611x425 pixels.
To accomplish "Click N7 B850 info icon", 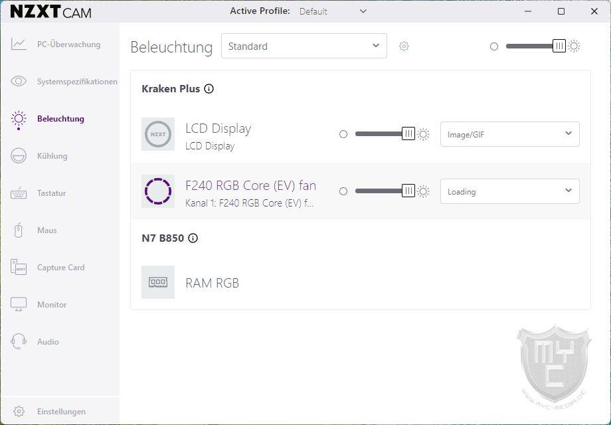I will (x=193, y=238).
